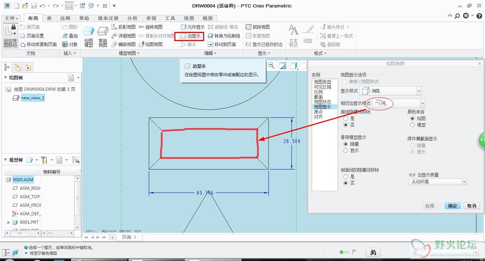The image size is (485, 261).
Task: Select the 投影视图 projection view tool
Action: coord(123,27)
